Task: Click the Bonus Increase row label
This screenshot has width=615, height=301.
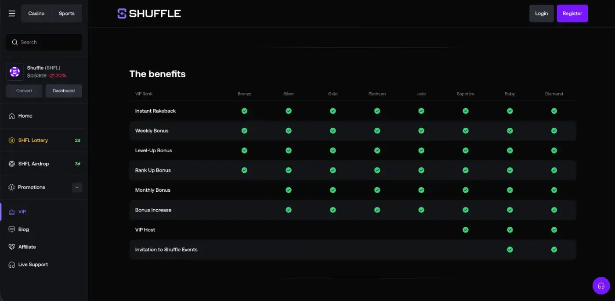Action: [153, 210]
